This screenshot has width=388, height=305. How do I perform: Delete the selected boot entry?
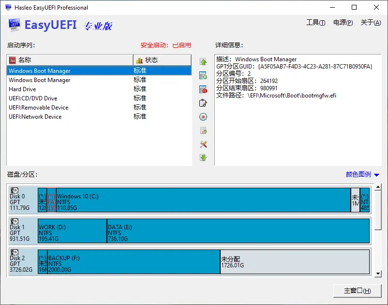pyautogui.click(x=203, y=89)
